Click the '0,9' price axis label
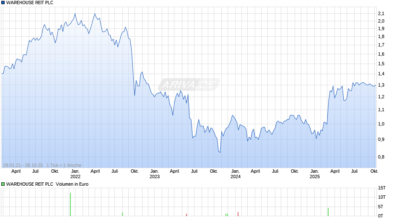 point(381,139)
